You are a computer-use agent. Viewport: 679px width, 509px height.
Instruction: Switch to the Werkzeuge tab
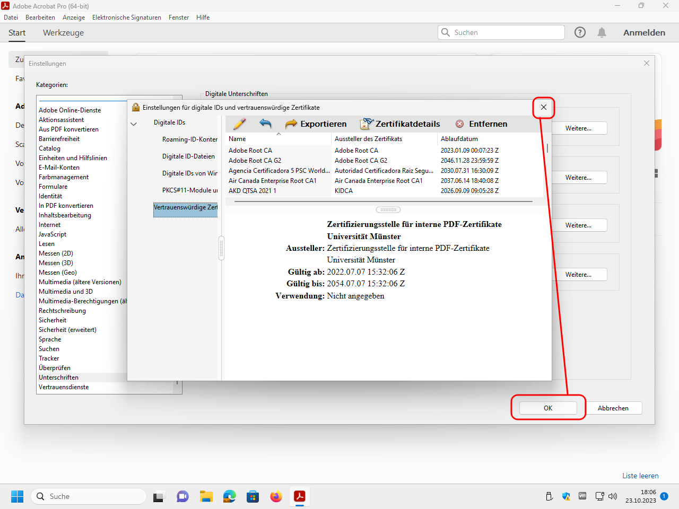pos(63,33)
